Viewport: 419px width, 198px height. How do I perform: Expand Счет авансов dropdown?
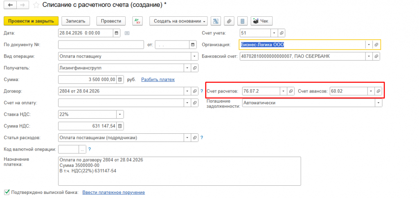click(371, 91)
